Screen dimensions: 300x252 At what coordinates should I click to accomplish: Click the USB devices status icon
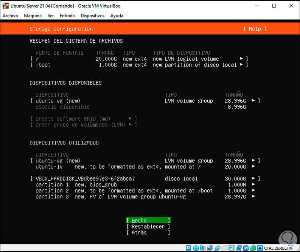[x=217, y=248]
